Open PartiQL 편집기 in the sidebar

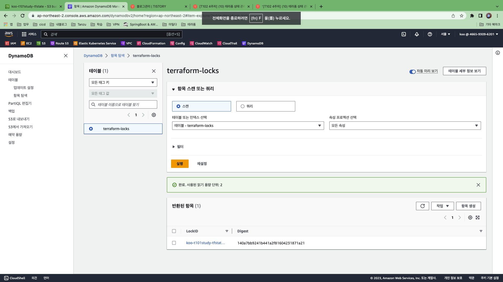click(x=20, y=103)
